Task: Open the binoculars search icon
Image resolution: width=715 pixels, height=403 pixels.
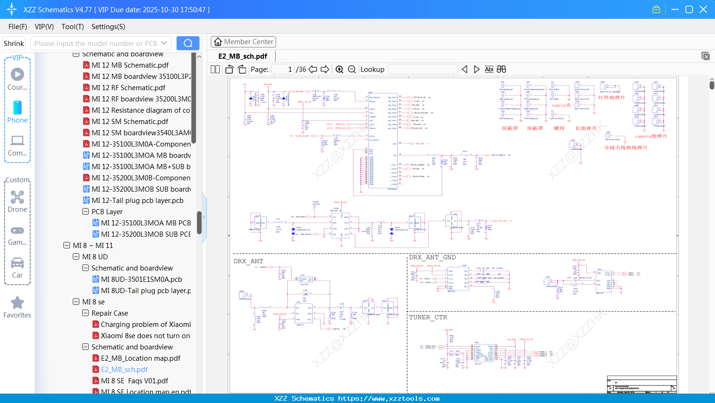Action: click(501, 70)
